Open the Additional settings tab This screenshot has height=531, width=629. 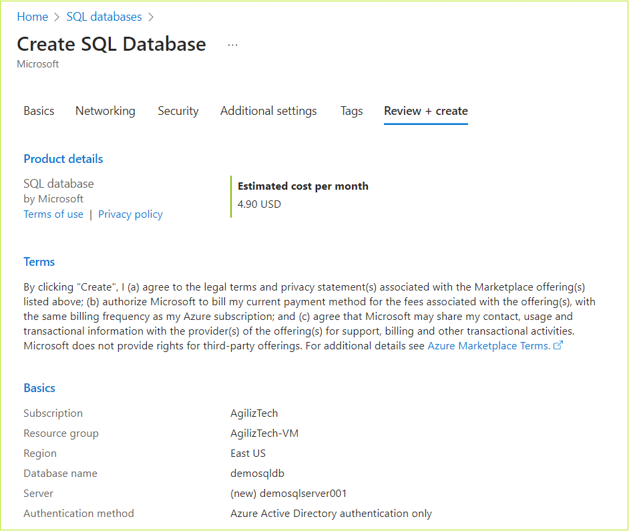coord(268,111)
